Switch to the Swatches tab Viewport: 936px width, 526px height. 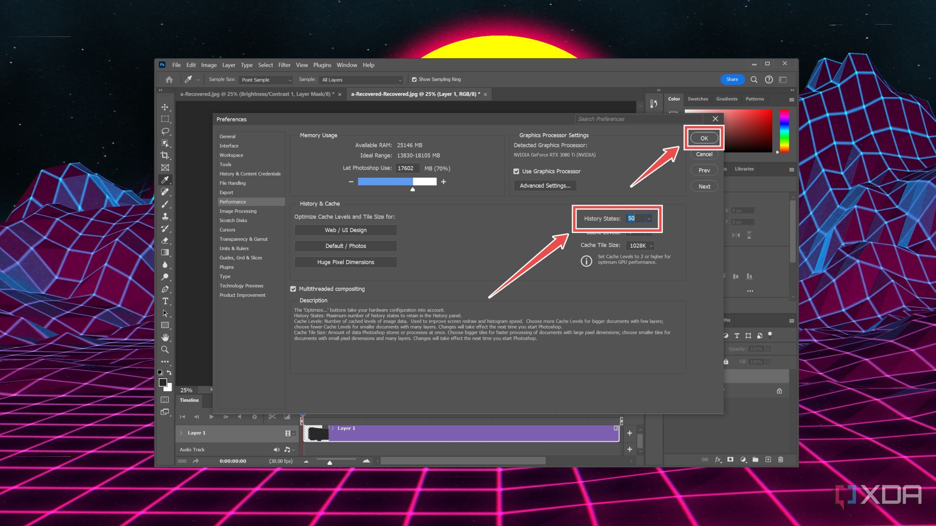698,99
